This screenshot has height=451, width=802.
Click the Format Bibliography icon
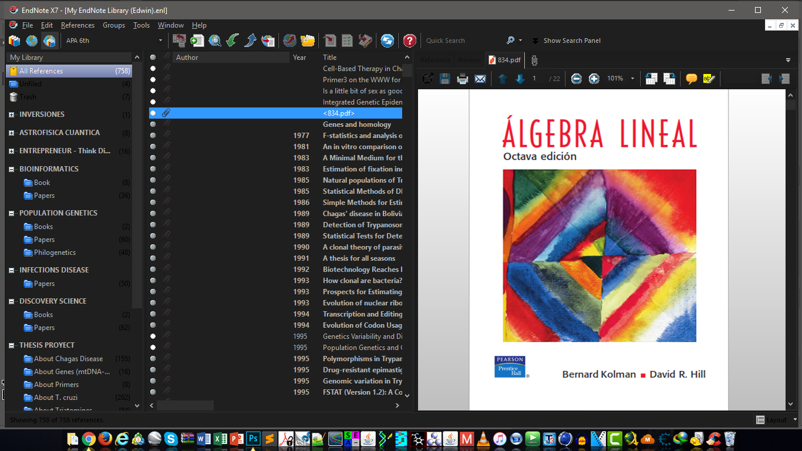(347, 41)
